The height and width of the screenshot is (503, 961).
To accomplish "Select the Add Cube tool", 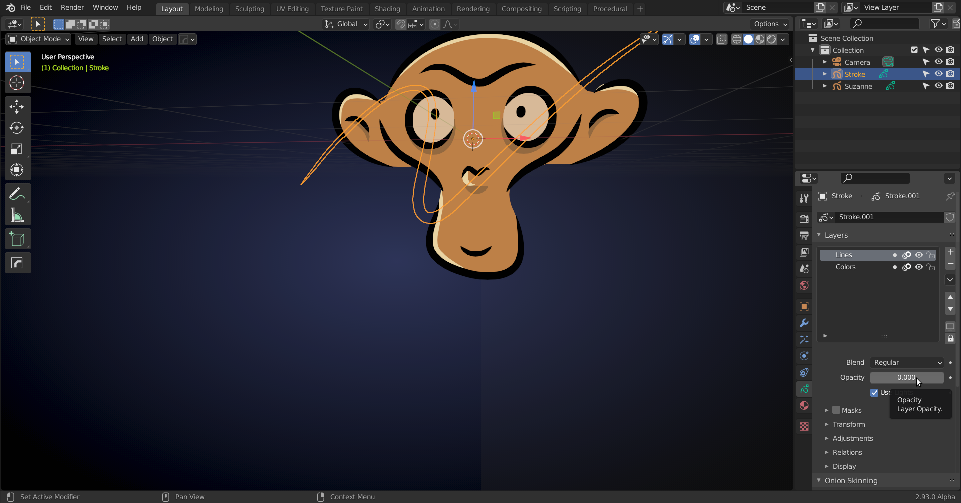I will 17,239.
